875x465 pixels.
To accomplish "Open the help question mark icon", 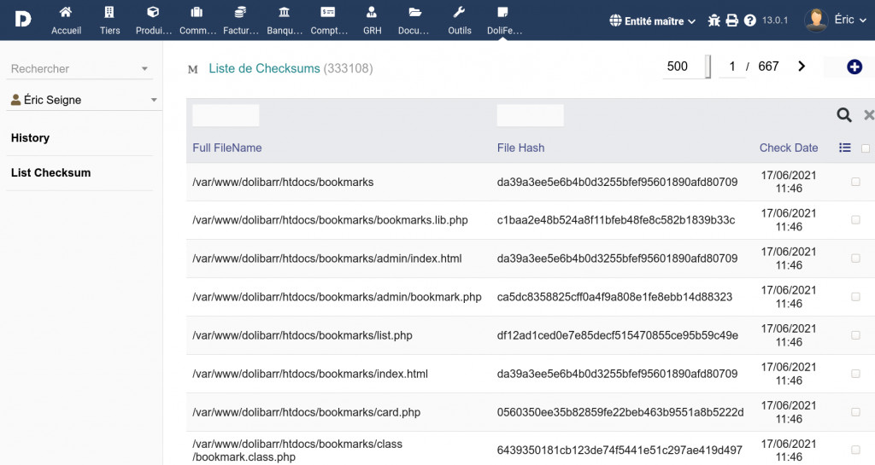I will [x=750, y=20].
